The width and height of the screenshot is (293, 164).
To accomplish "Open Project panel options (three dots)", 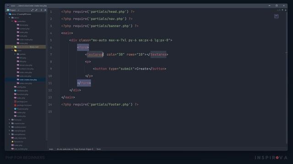I will coord(41,10).
